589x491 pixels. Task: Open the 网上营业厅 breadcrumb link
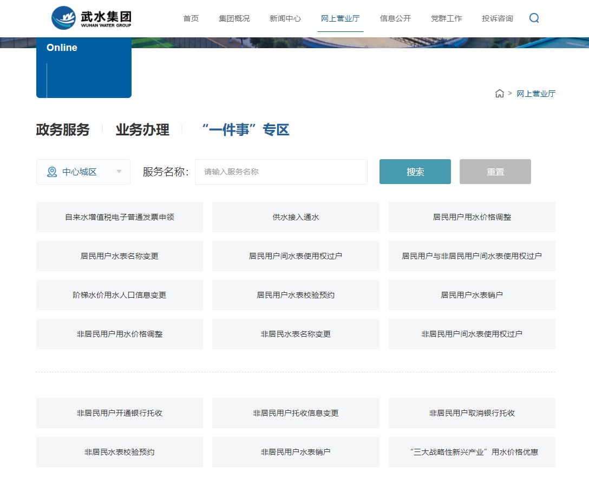tap(536, 93)
